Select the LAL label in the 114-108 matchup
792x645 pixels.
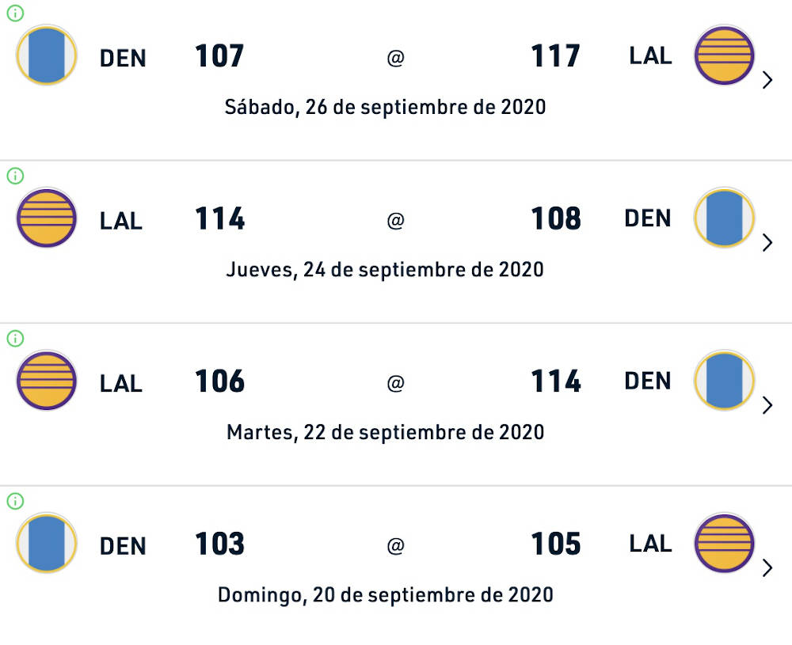[120, 221]
